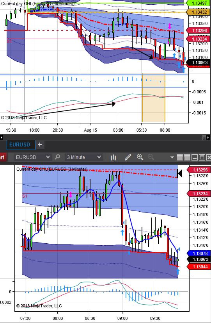Click the horizontal scrollbar right arrow
Image resolution: width=211 pixels, height=323 pixels.
pos(208,137)
